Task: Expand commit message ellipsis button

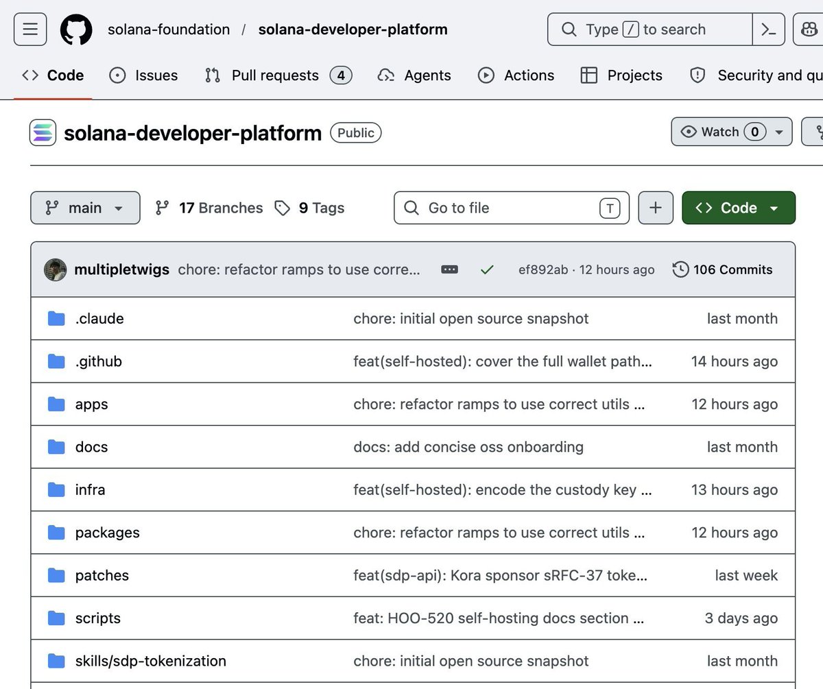Action: tap(450, 269)
